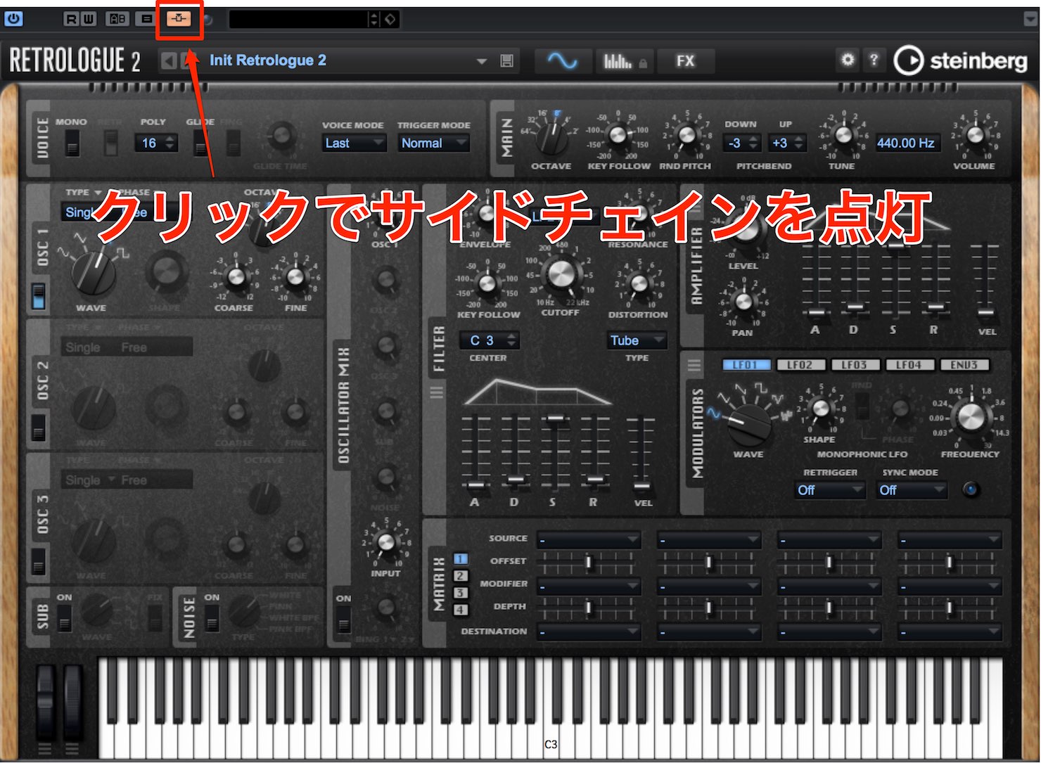This screenshot has width=1041, height=763.
Task: Click the Steinberg logo
Action: [x=960, y=61]
